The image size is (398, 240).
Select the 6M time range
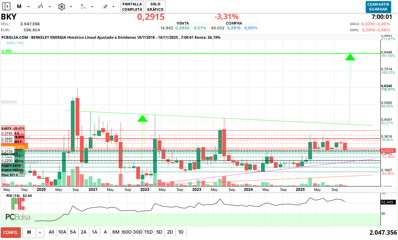(116, 232)
